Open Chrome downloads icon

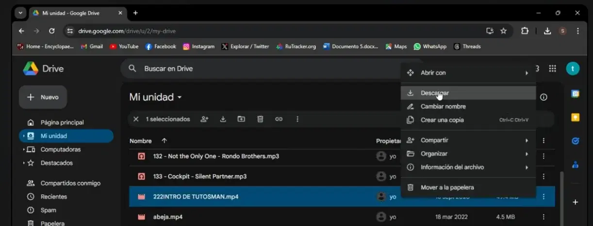click(547, 31)
